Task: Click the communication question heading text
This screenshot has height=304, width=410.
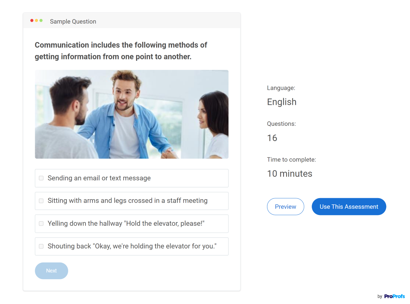Action: (x=121, y=51)
